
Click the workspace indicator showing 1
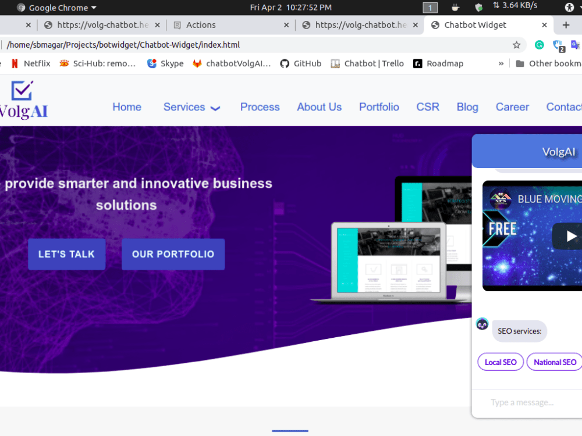[x=430, y=8]
